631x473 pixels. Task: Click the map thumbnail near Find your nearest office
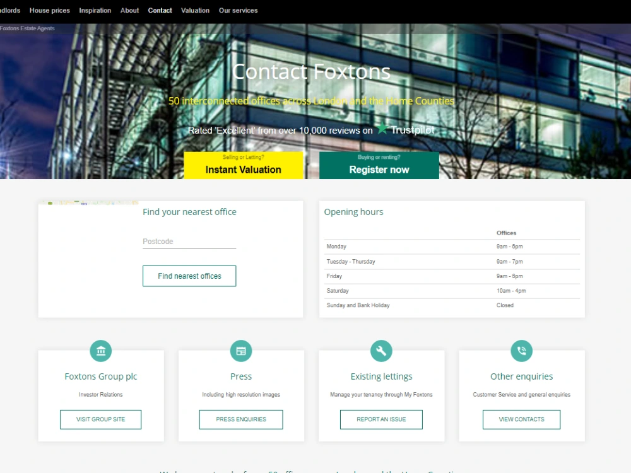(88, 202)
